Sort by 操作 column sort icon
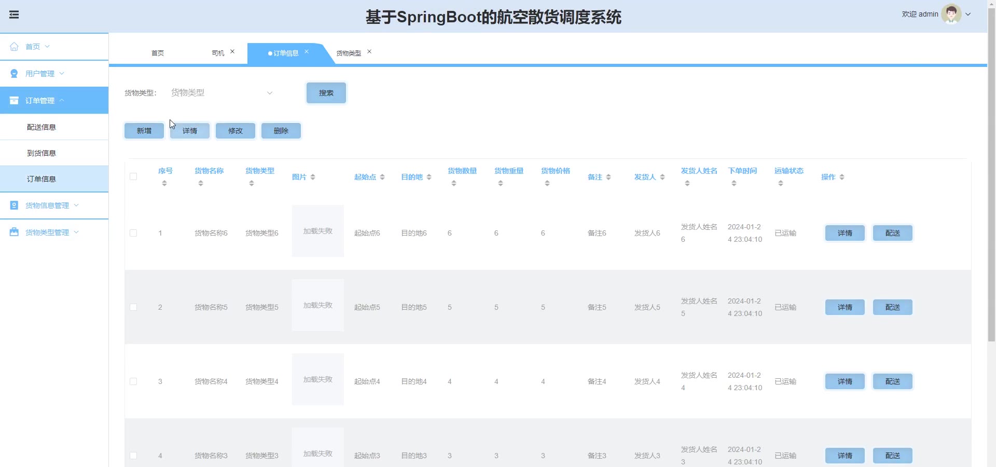This screenshot has width=996, height=467. point(842,177)
